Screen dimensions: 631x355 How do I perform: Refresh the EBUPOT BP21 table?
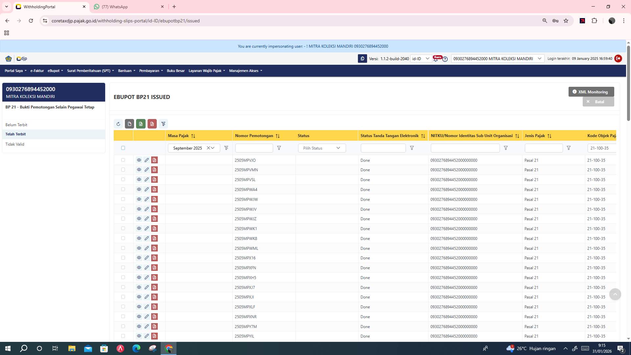[x=119, y=124]
